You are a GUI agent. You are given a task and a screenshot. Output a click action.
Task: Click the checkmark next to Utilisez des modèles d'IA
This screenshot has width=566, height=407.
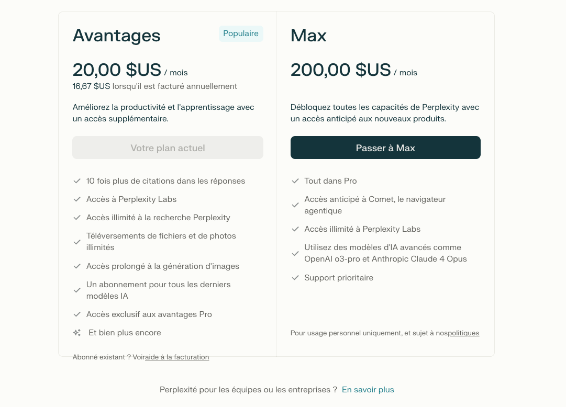[x=295, y=253]
